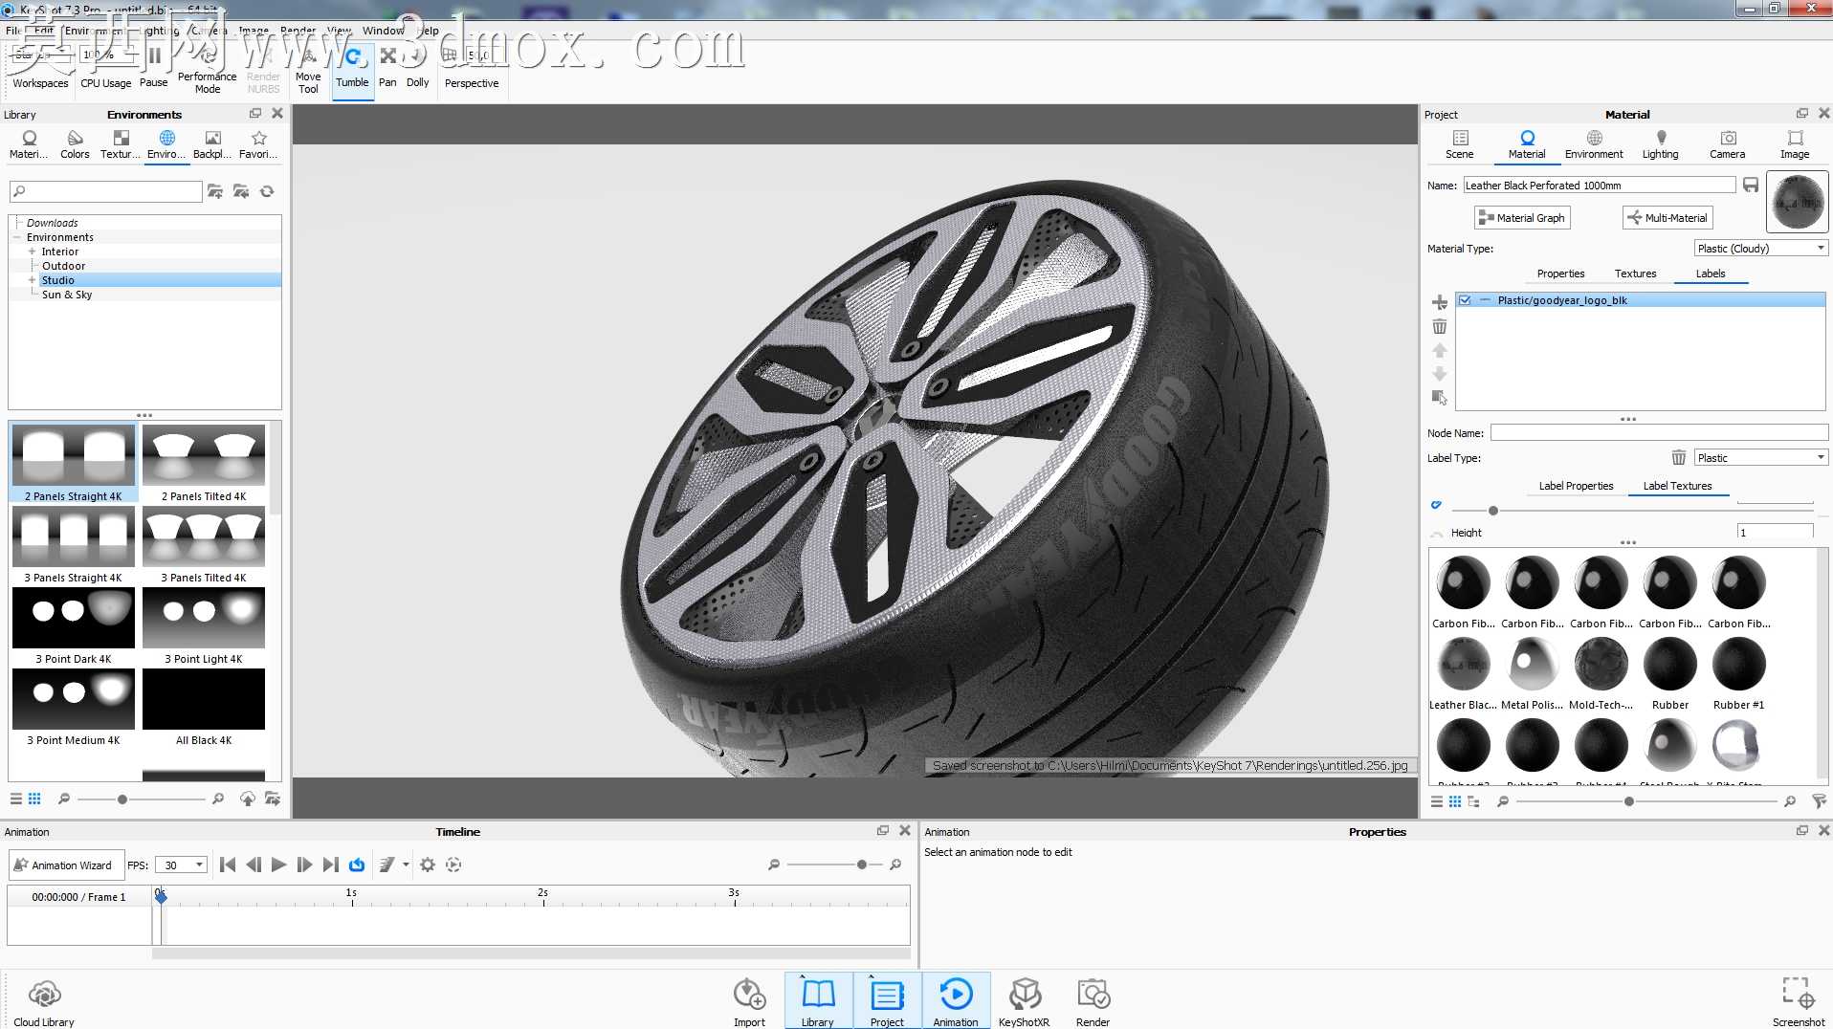
Task: Open the Label Type Plastic dropdown
Action: click(1760, 458)
